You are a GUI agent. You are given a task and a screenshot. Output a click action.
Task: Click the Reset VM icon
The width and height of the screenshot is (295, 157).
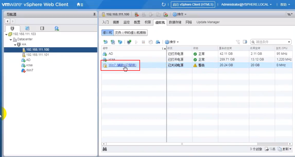pos(151,42)
